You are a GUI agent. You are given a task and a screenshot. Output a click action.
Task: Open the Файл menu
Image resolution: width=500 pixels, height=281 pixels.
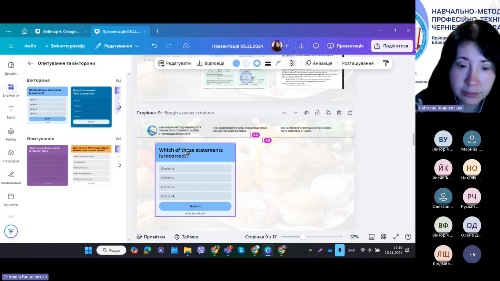click(30, 46)
